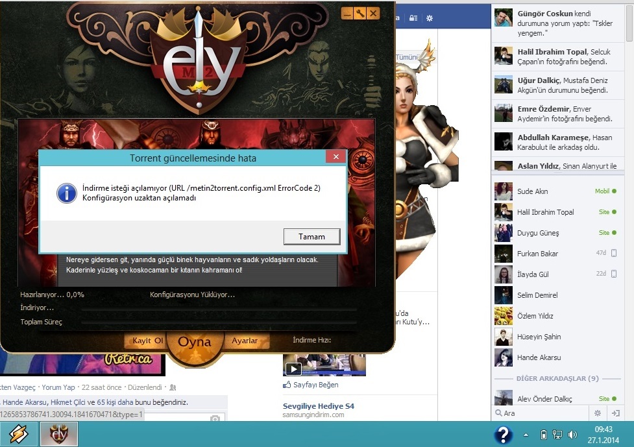Click the Toplam Süreç progress bar
Viewport: 634px width, 447px height.
click(x=219, y=322)
